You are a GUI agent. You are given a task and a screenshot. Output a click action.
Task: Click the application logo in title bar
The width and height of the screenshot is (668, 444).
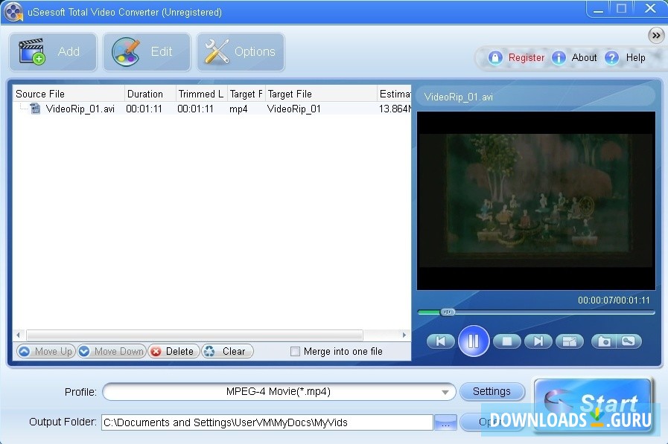click(x=13, y=11)
